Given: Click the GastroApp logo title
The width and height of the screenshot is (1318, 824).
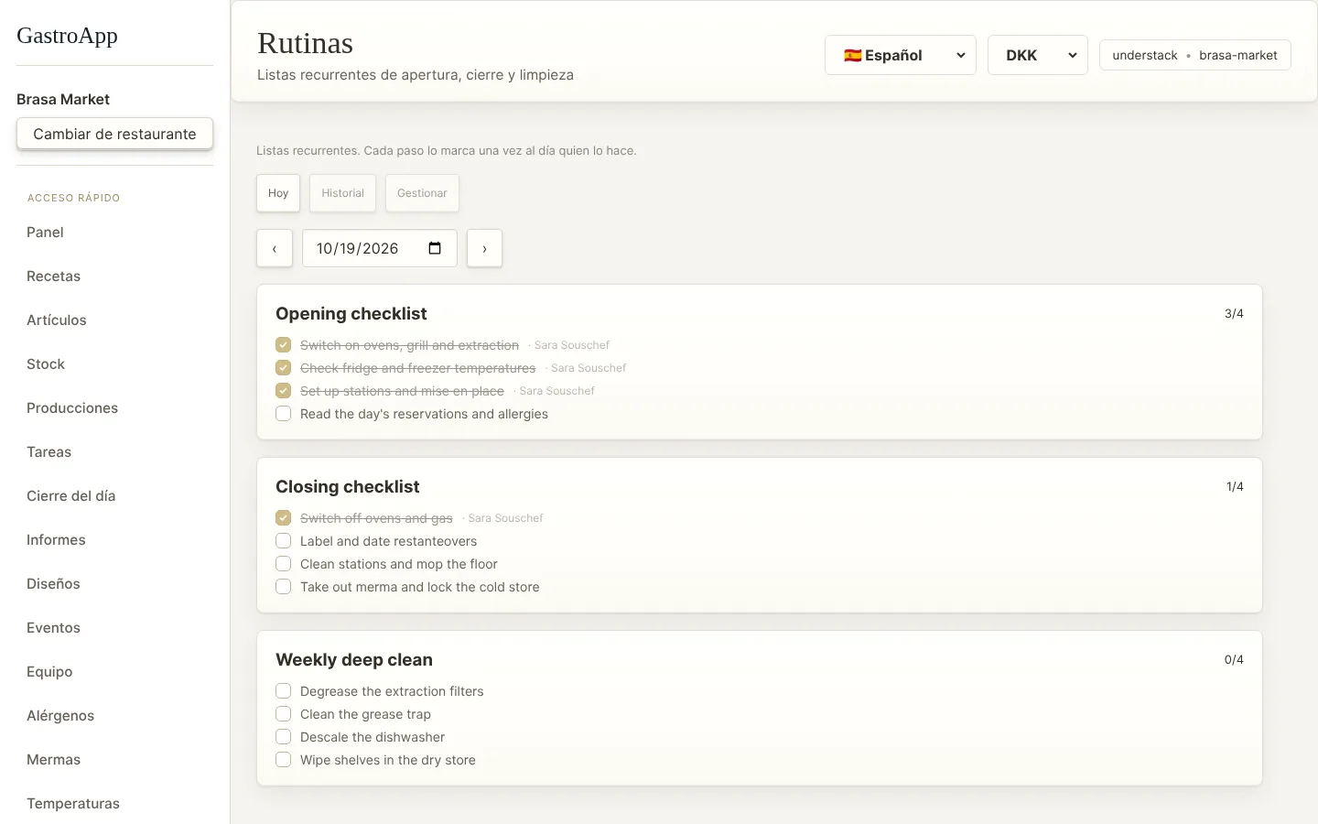Looking at the screenshot, I should (x=67, y=36).
